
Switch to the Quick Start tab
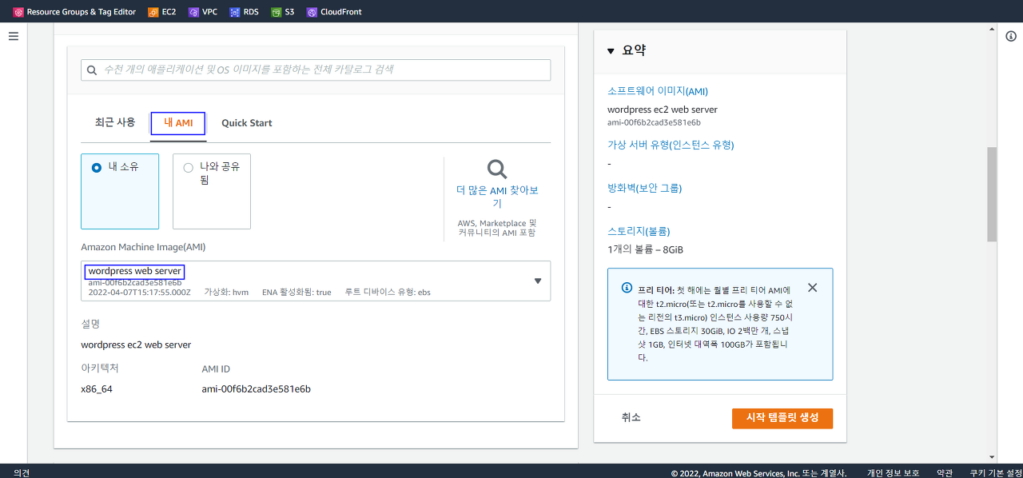(247, 123)
